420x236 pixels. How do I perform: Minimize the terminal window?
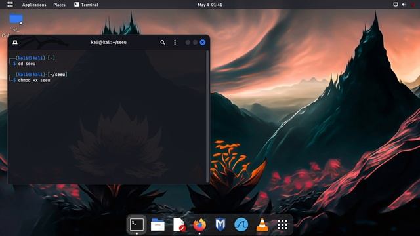(188, 42)
